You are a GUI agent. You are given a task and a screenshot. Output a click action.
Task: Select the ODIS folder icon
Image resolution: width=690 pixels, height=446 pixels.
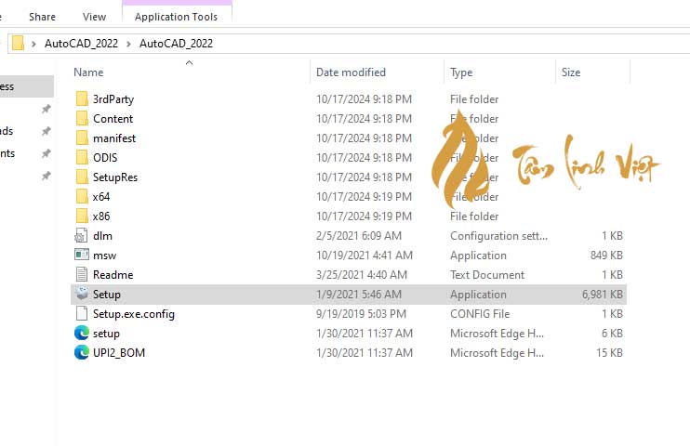(82, 157)
